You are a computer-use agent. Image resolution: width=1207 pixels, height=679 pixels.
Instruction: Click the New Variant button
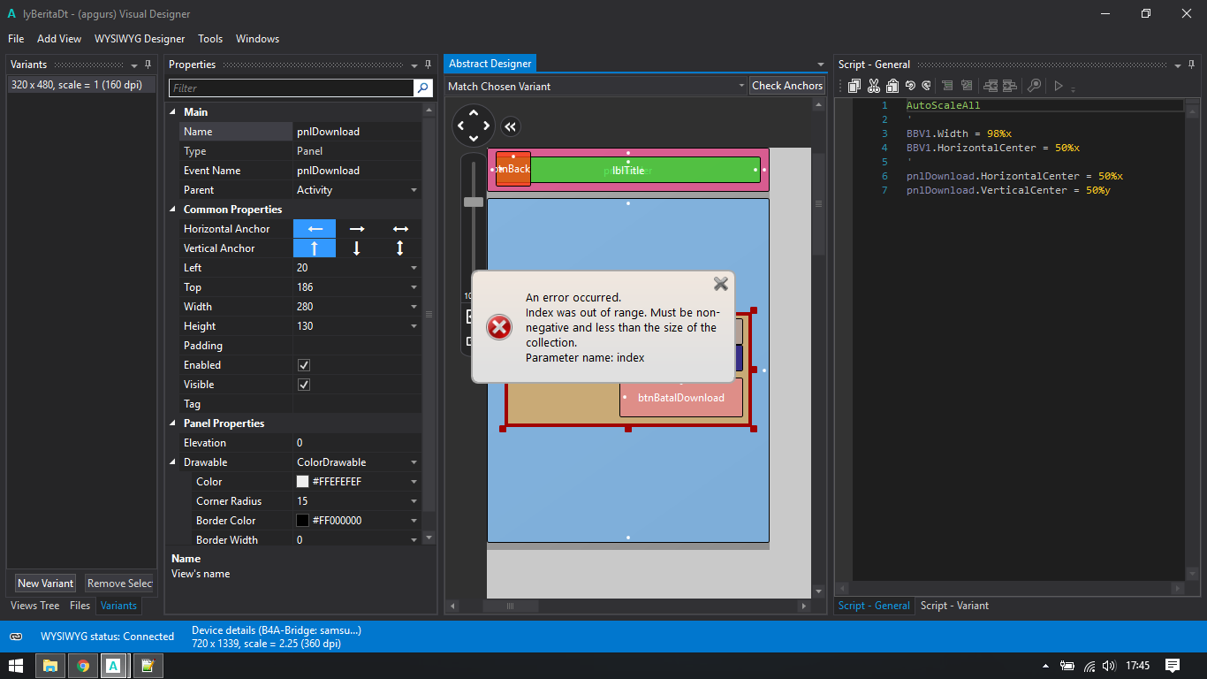[x=45, y=584]
